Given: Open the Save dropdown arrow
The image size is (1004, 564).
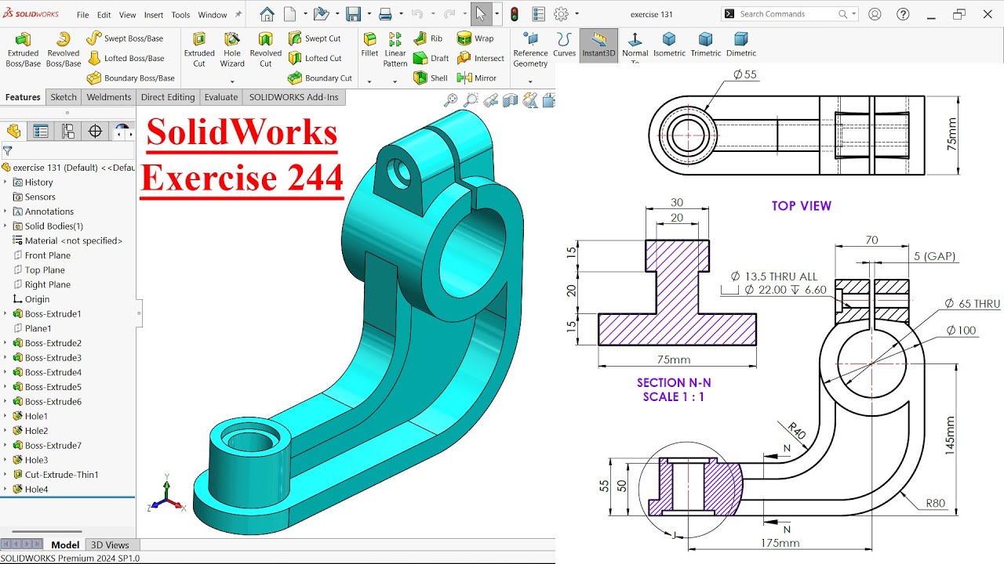Looking at the screenshot, I should tap(368, 14).
